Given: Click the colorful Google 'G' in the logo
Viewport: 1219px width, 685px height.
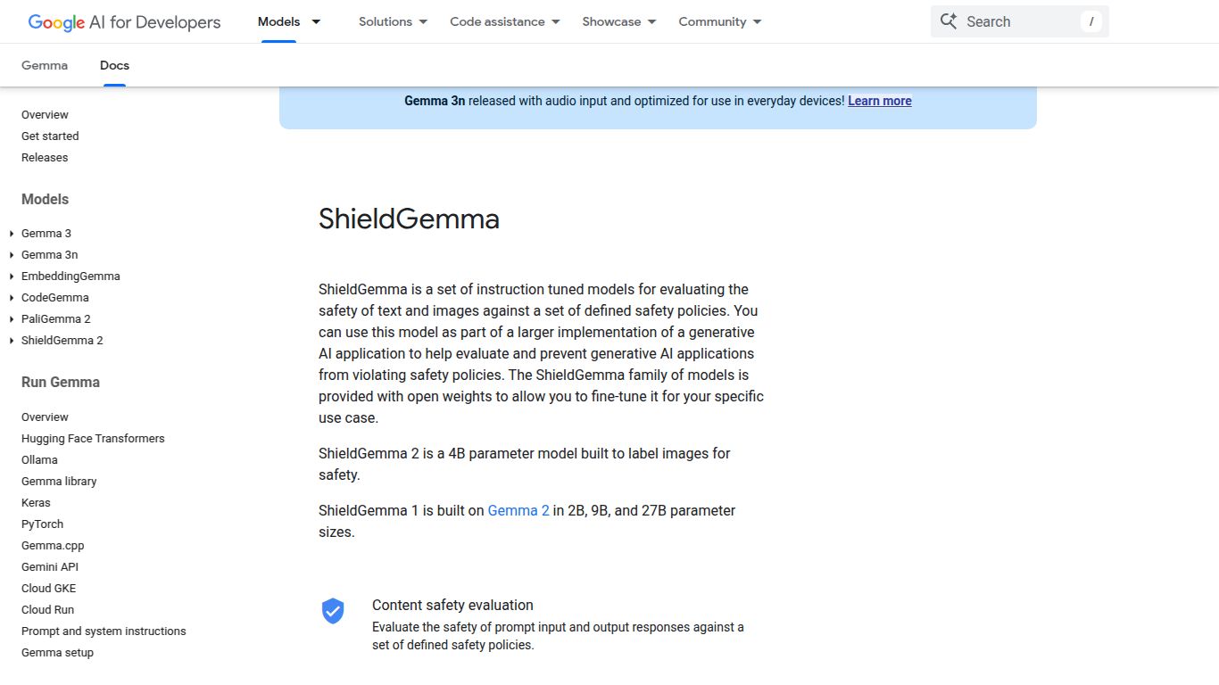Looking at the screenshot, I should click(35, 21).
